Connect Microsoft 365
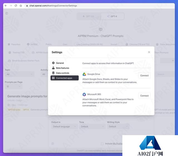Viewport: 178px width, 156px height. (144, 96)
